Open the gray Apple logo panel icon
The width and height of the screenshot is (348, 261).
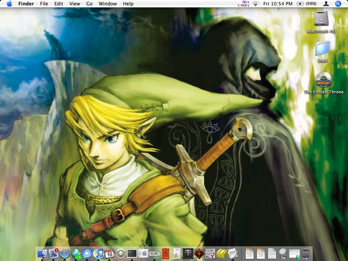(143, 254)
